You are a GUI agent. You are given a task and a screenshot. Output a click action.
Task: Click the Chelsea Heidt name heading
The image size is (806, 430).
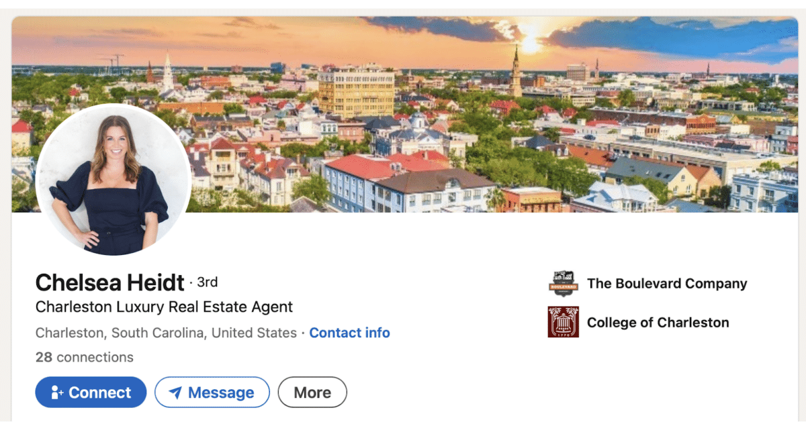coord(109,282)
